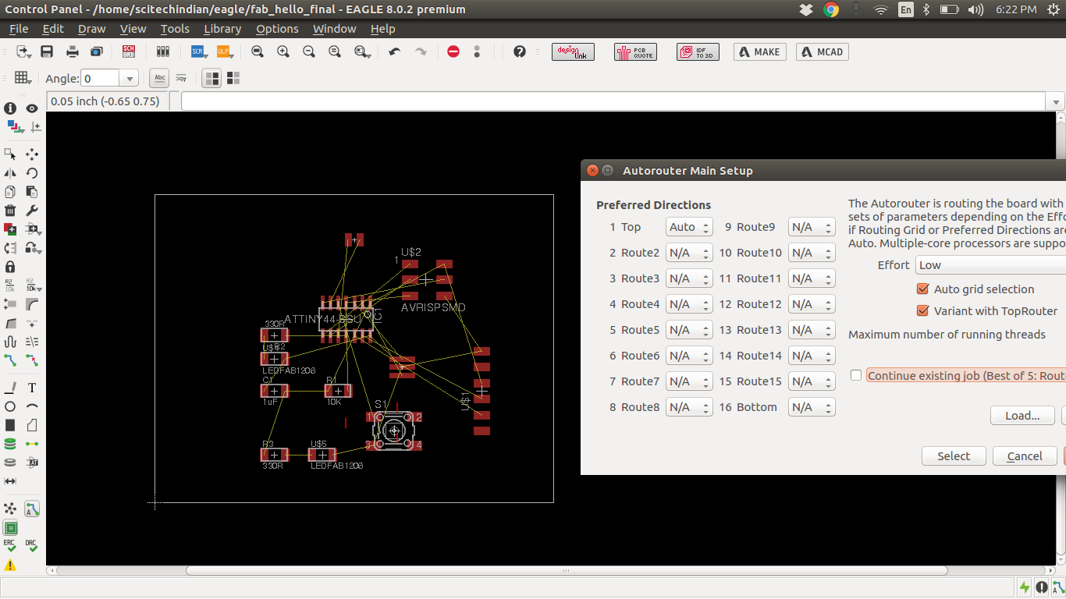
Task: Select the Route airwire tool
Action: pos(10,360)
